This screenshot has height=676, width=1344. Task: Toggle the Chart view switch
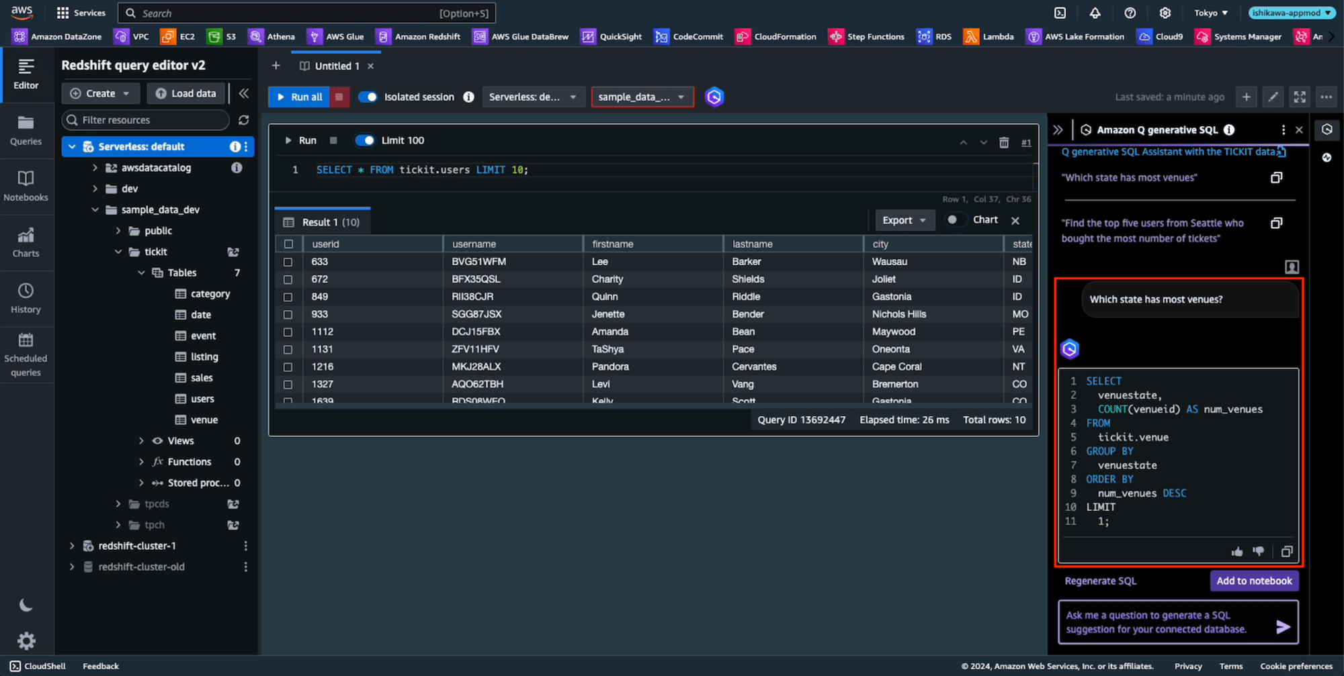tap(956, 220)
